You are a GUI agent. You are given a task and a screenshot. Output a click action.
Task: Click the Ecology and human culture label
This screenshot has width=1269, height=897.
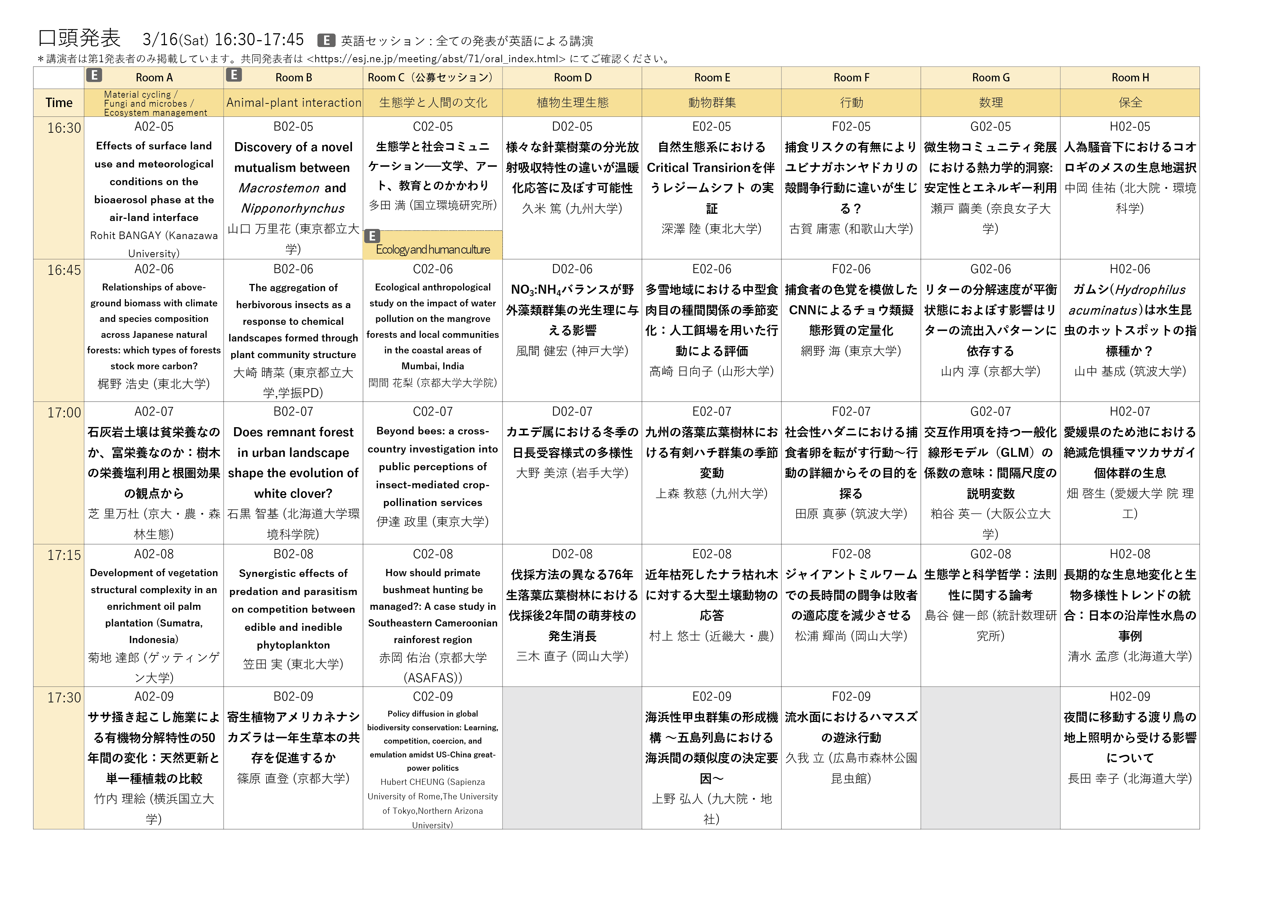433,250
